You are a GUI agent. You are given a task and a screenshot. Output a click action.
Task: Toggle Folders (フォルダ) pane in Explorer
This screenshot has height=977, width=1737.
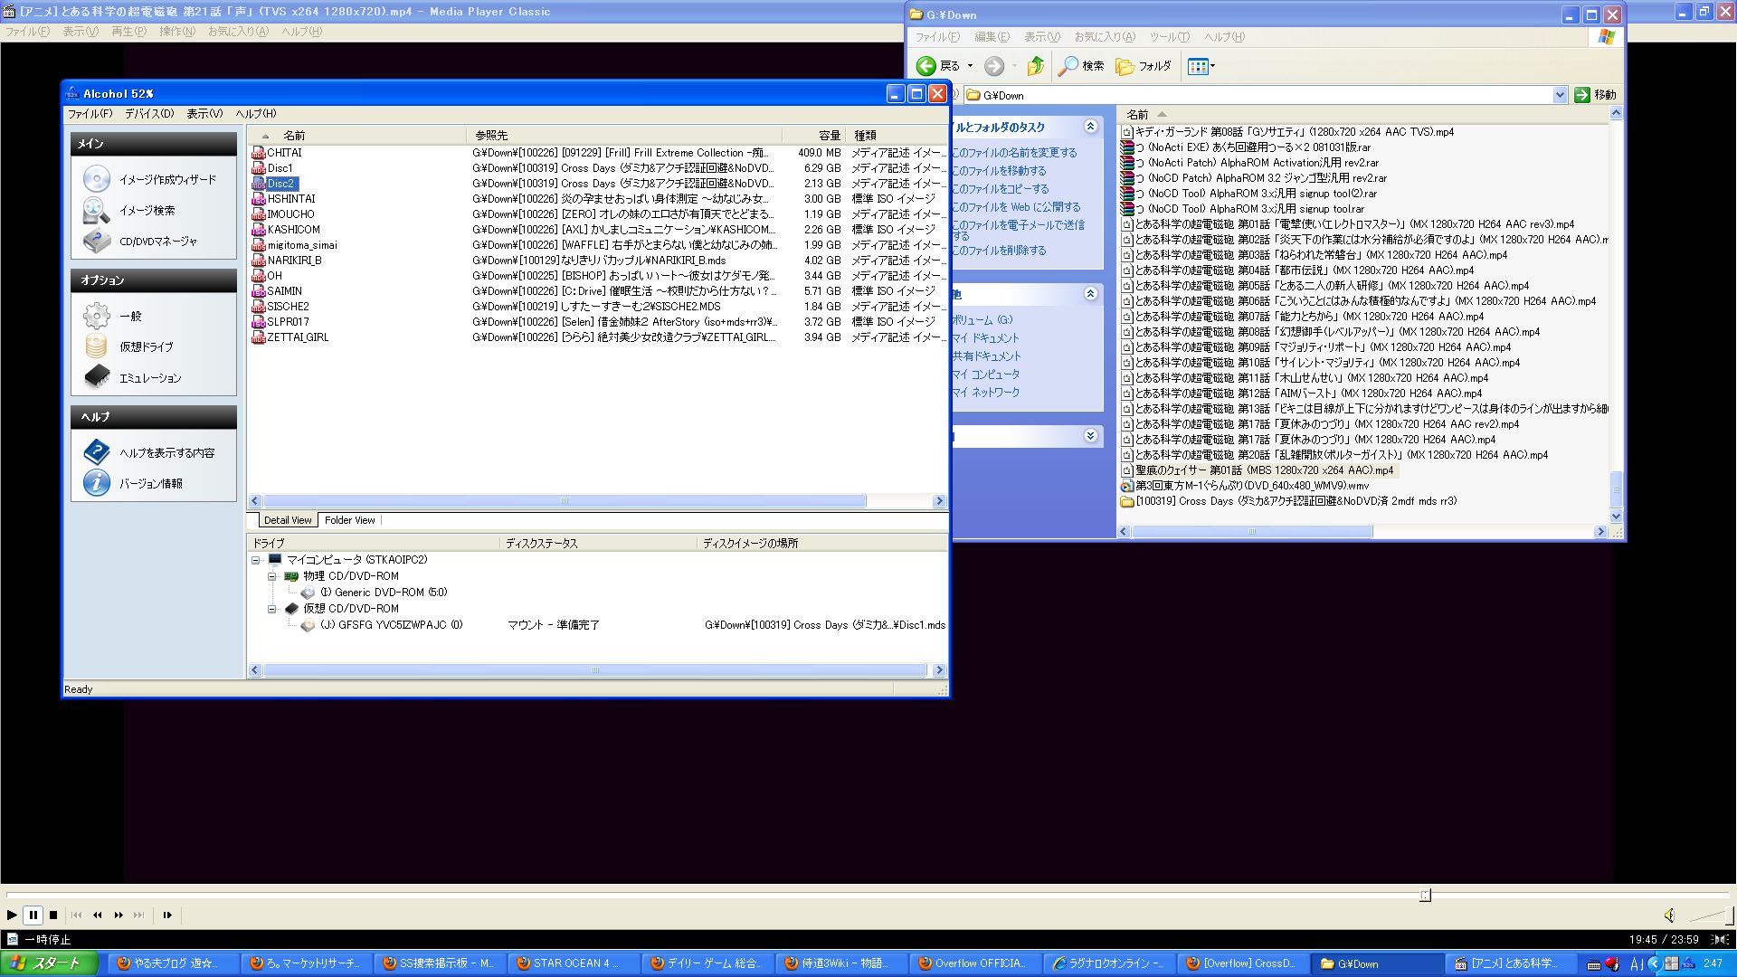(1144, 66)
